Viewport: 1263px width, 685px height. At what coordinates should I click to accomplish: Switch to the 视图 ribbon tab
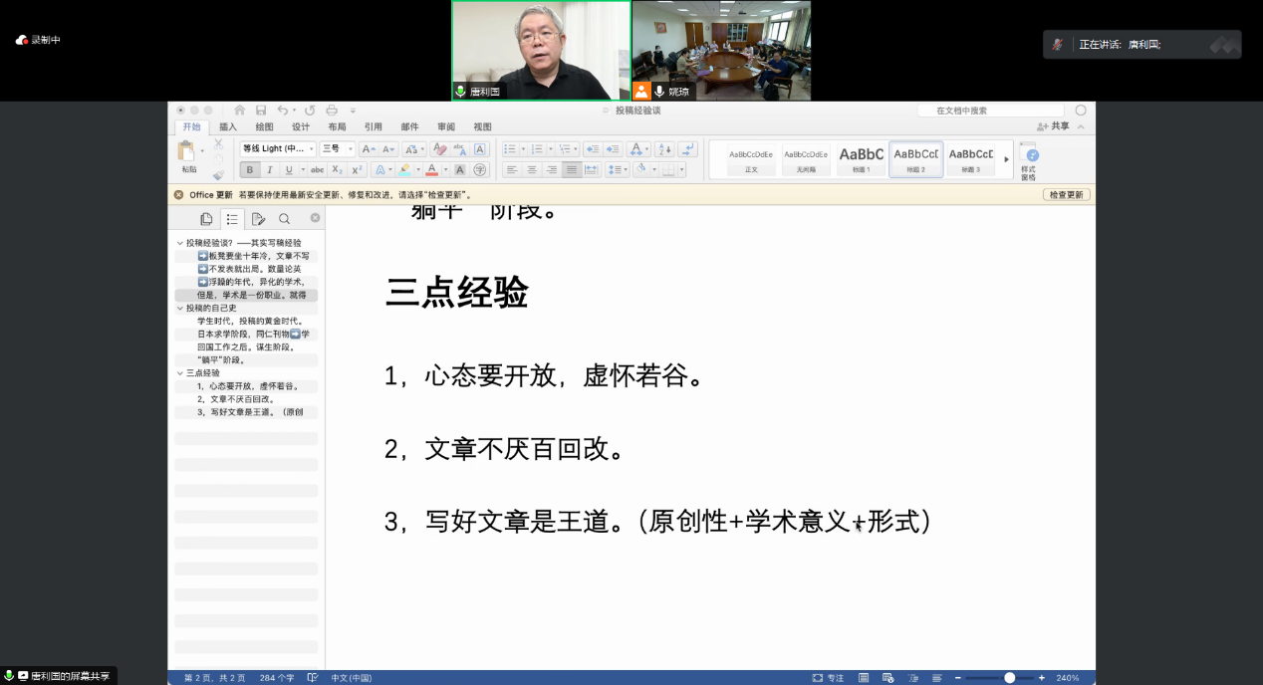click(482, 127)
